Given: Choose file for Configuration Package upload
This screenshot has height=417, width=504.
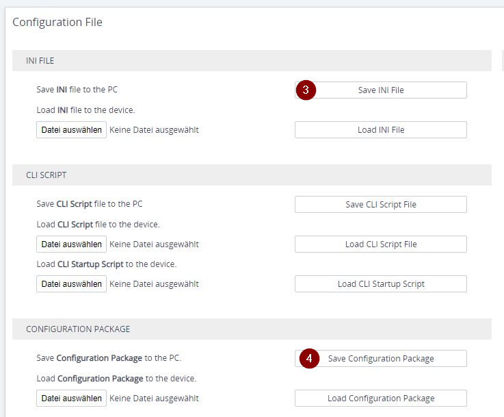Looking at the screenshot, I should pyautogui.click(x=71, y=399).
